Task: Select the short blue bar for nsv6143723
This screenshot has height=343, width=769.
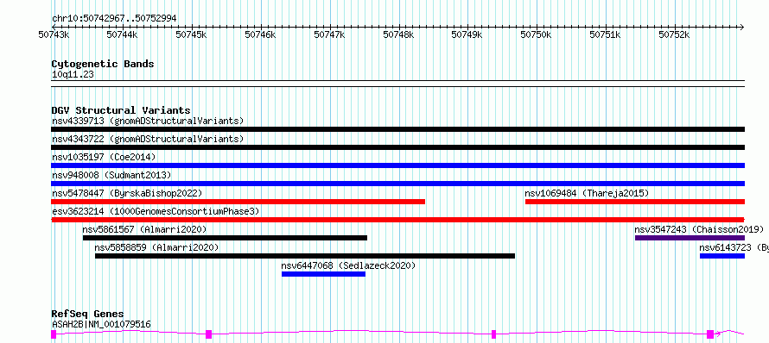Action: pyautogui.click(x=722, y=256)
